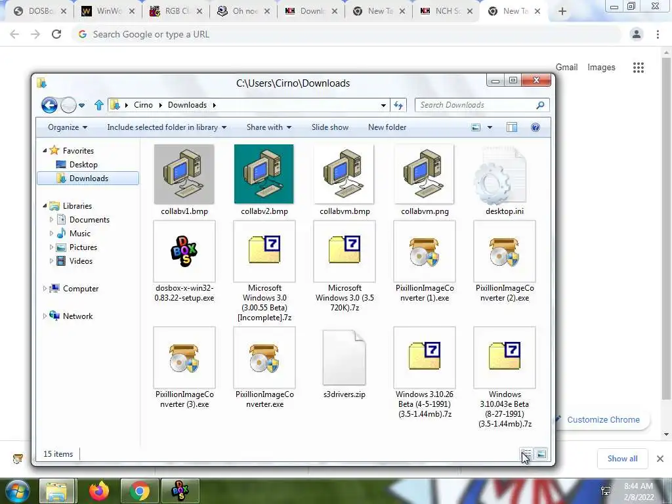Viewport: 672px width, 504px height.
Task: Select PixillionImageConverter.exe installer icon
Action: [x=264, y=358]
